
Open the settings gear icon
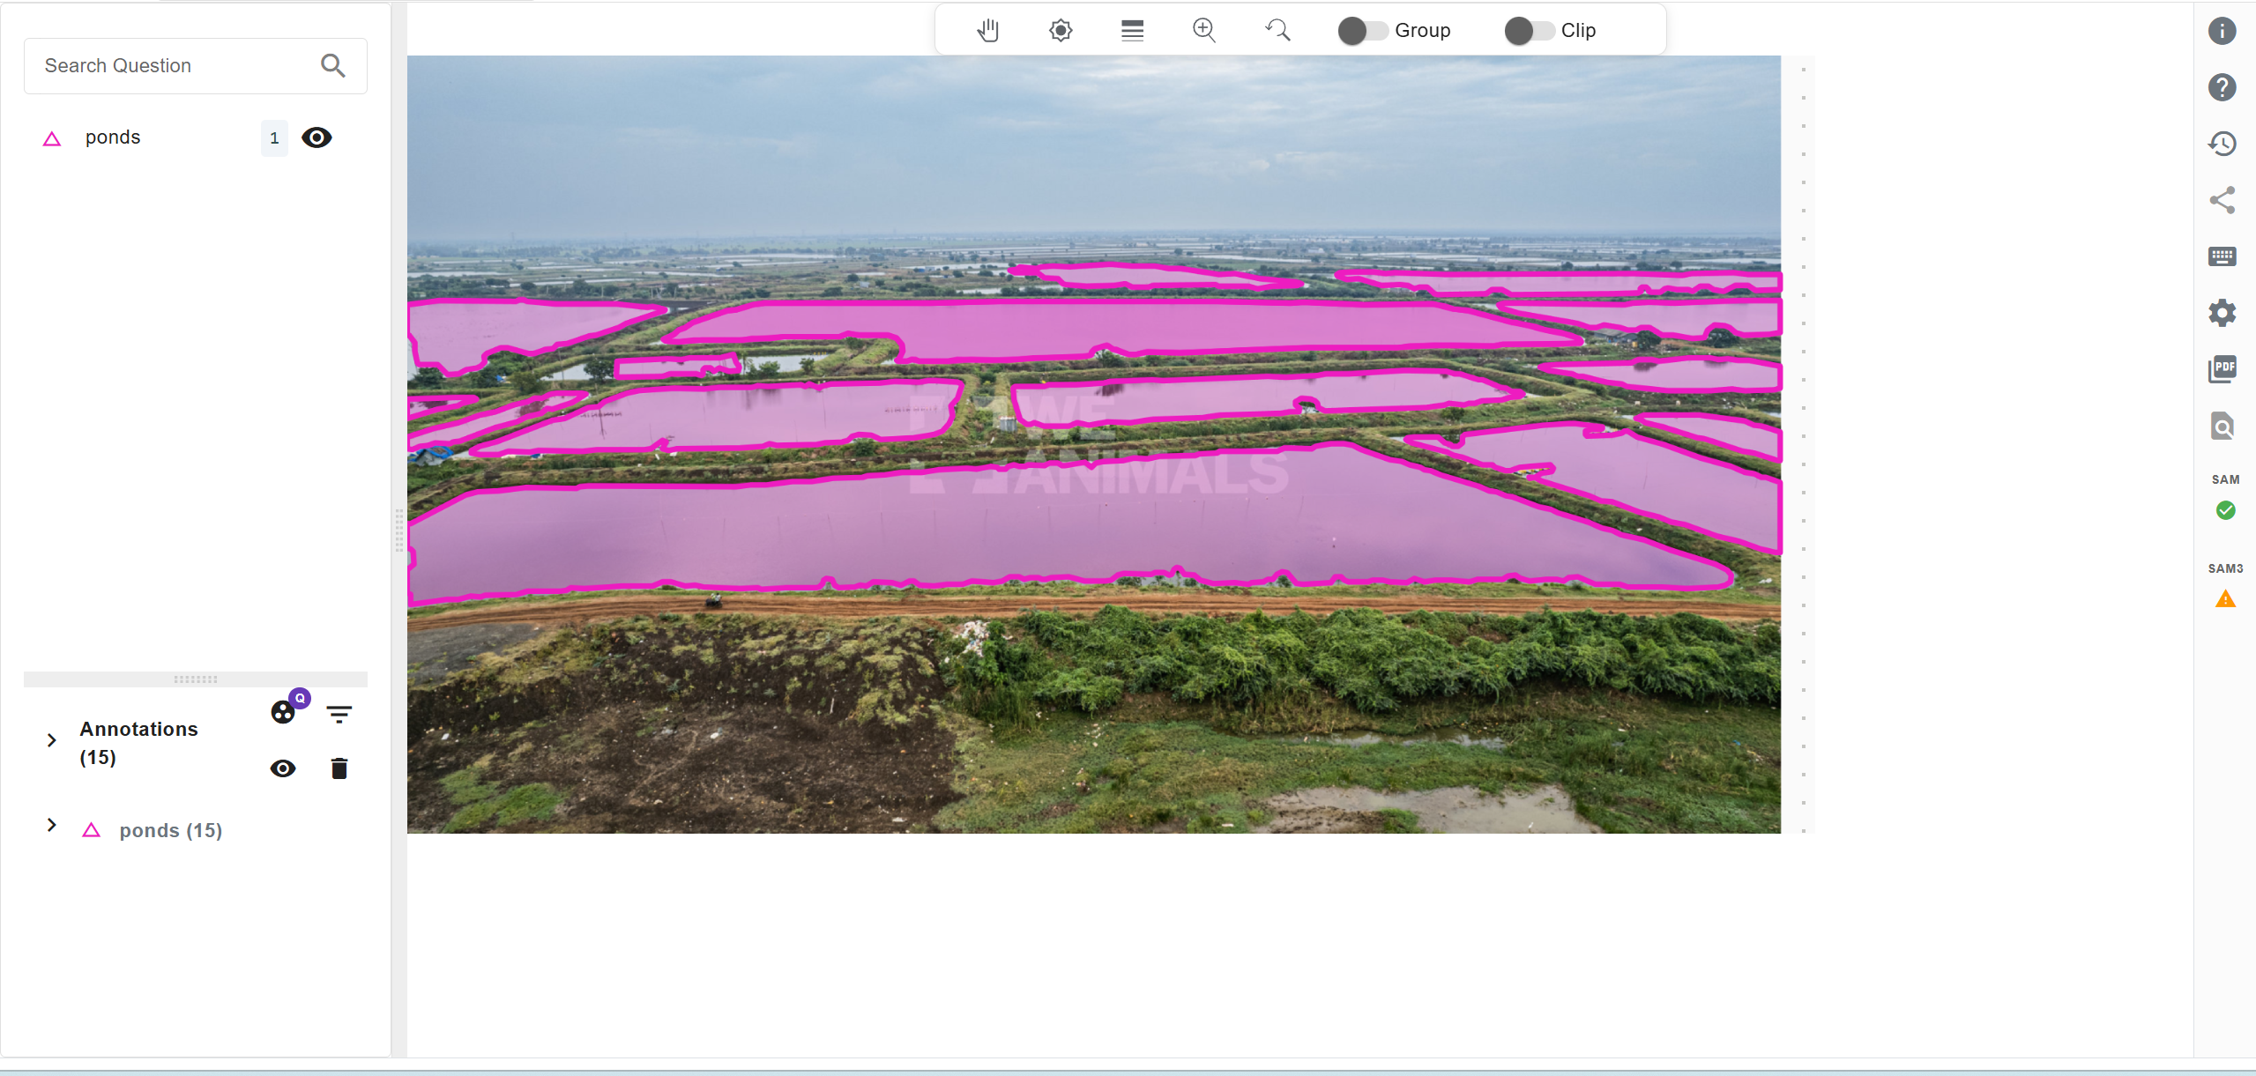(x=2222, y=313)
